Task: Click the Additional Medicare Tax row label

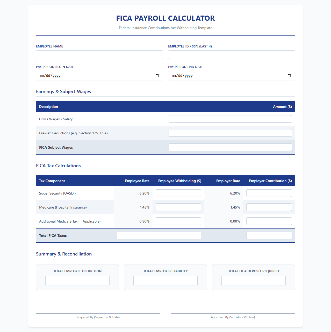Action: pos(70,221)
